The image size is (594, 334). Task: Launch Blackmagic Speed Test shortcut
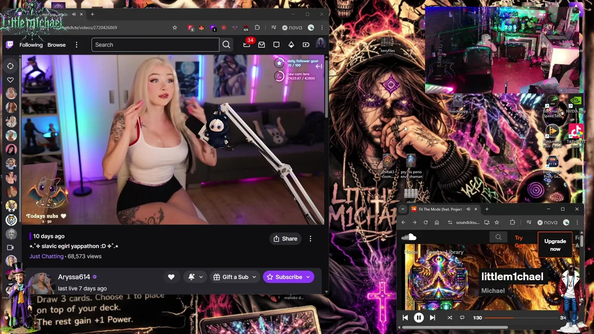552,107
